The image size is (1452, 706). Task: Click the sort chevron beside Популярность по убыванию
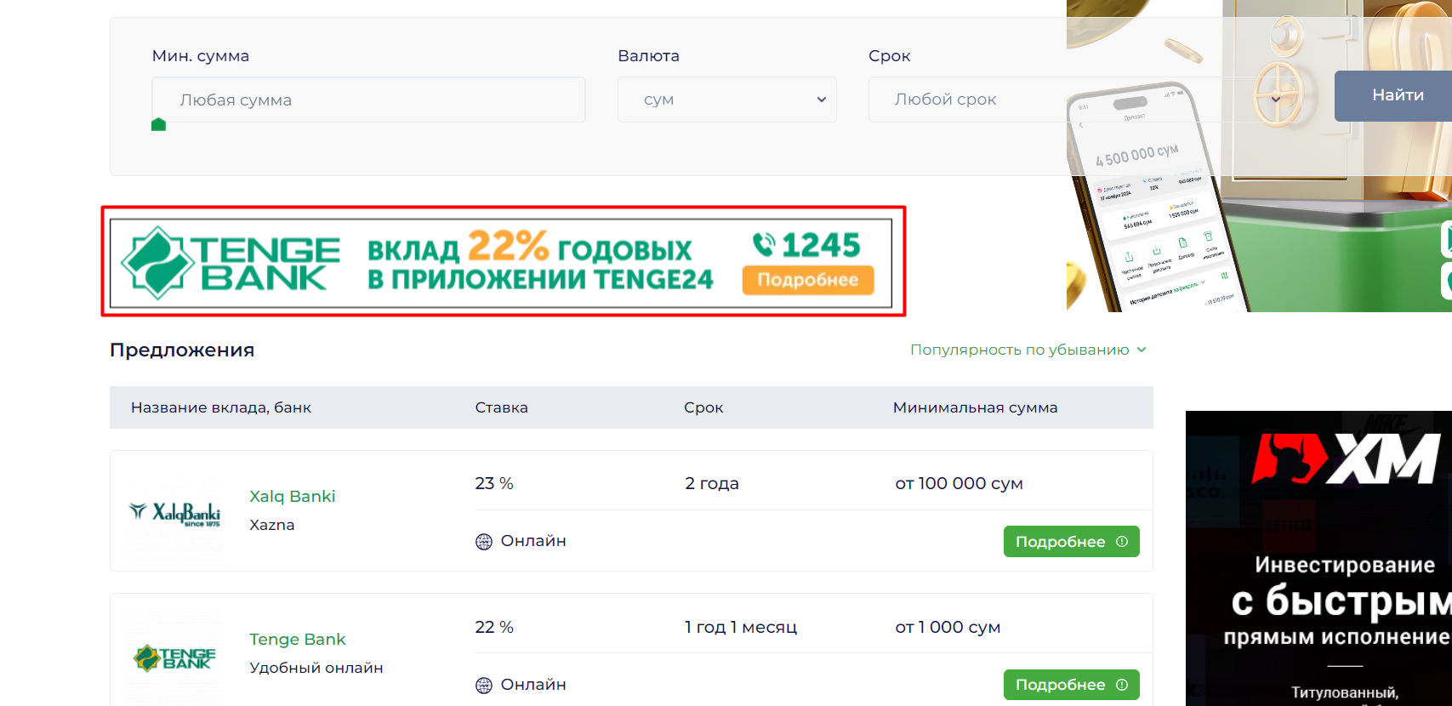pyautogui.click(x=1142, y=350)
